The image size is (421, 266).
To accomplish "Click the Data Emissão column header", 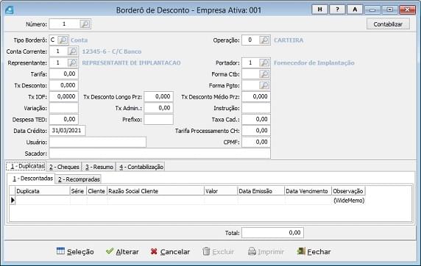I will pos(261,191).
